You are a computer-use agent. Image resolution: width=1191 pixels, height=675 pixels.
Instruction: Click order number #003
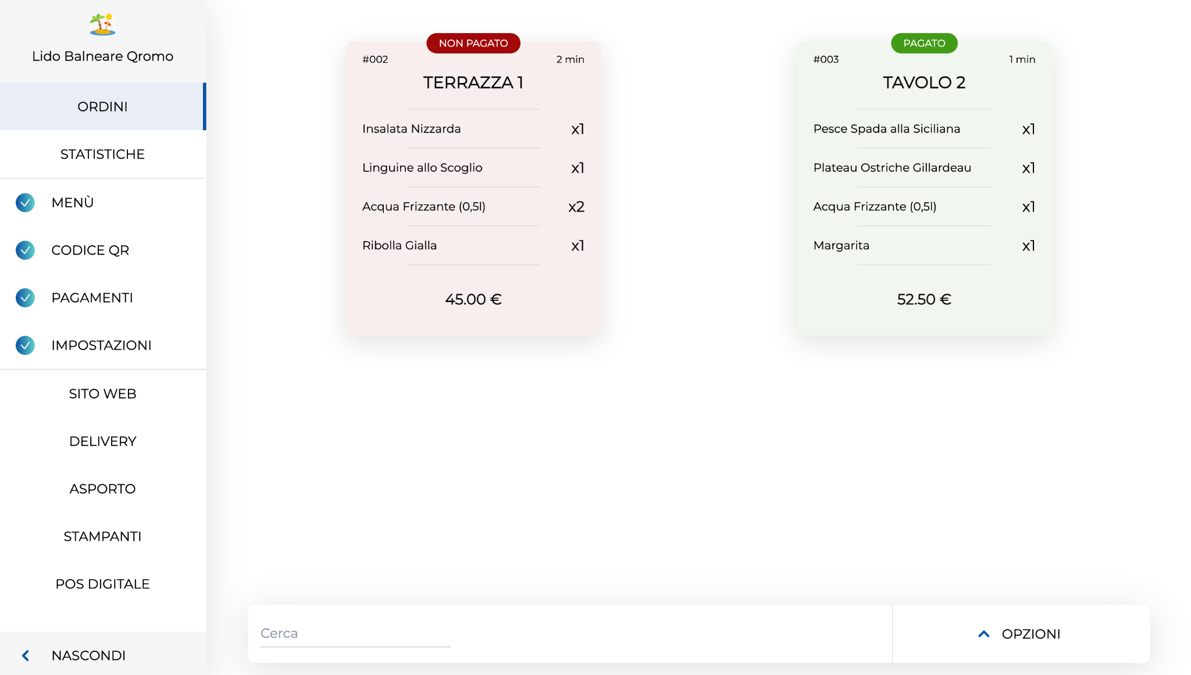pyautogui.click(x=826, y=59)
